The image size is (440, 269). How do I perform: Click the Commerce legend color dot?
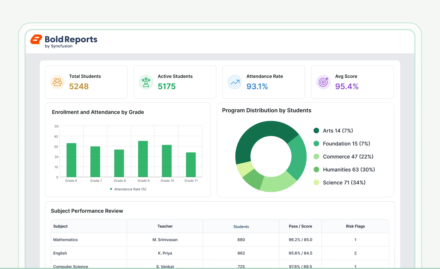316,157
